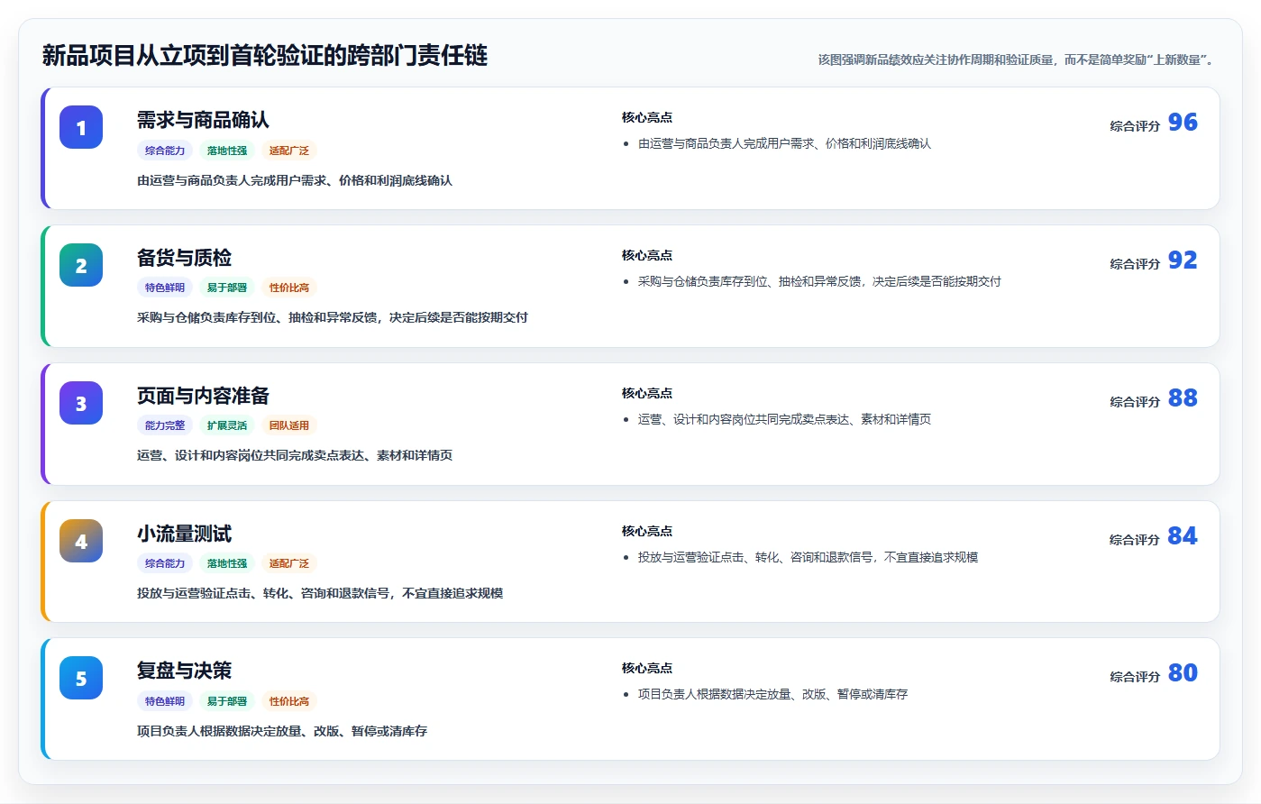Click the 核心亮点 bullet in 页面与内容准备 card
The height and width of the screenshot is (804, 1261).
pos(784,419)
